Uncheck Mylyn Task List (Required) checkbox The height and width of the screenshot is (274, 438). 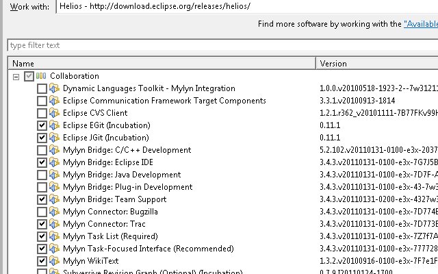[42, 236]
